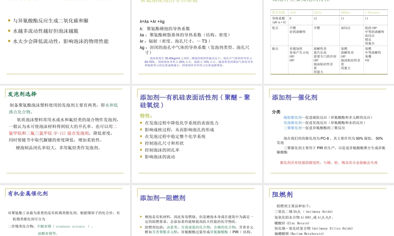The height and width of the screenshot is (236, 394).
Task: Select the bullet starting 水太少会降低流动性
Action: [x=61, y=41]
